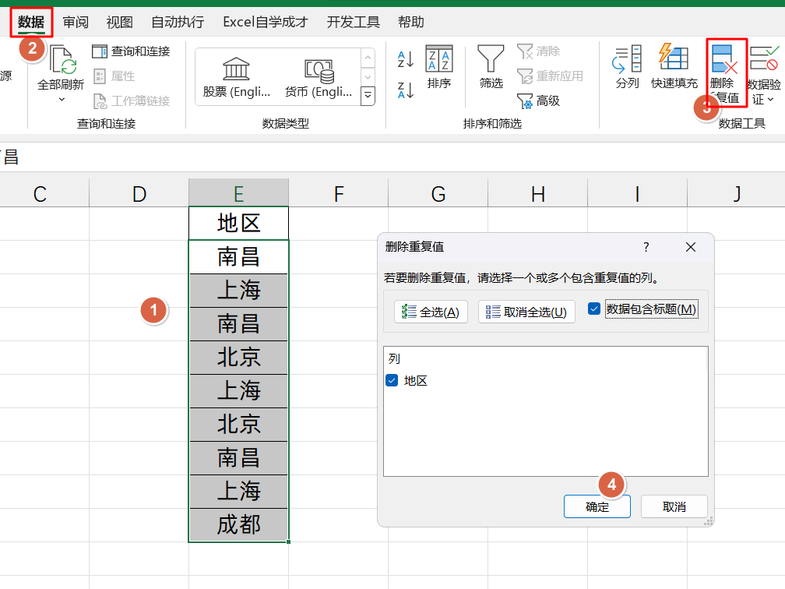
Task: Select column I header
Action: (x=637, y=193)
